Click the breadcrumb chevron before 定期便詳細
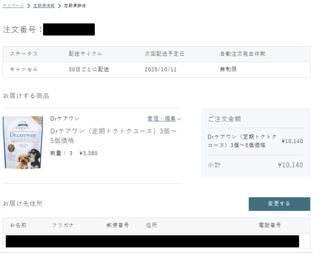 60,6
